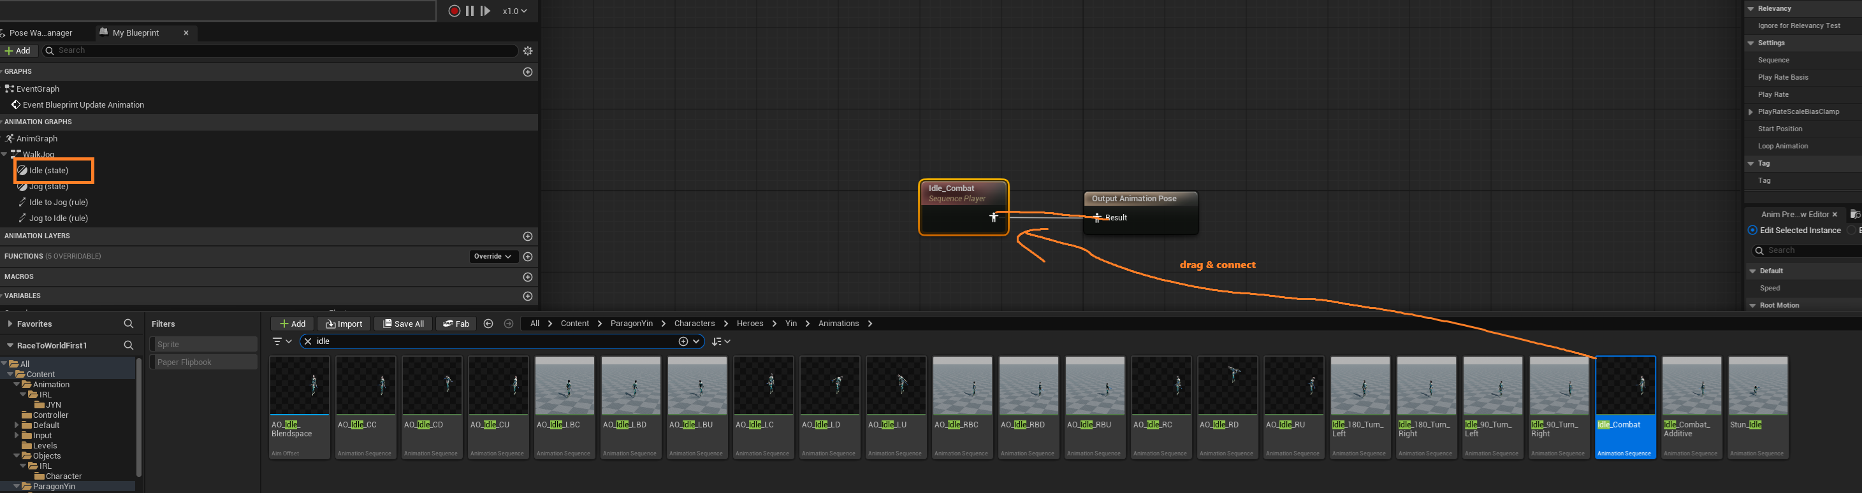The height and width of the screenshot is (493, 1862).
Task: Click the Content Browser history back arrow
Action: pos(489,324)
